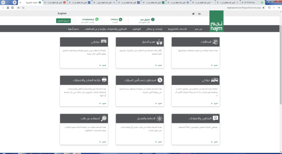Click المزيد on the حوادثي card
Screen dimensions: 282x154
pyautogui.click(x=214, y=104)
